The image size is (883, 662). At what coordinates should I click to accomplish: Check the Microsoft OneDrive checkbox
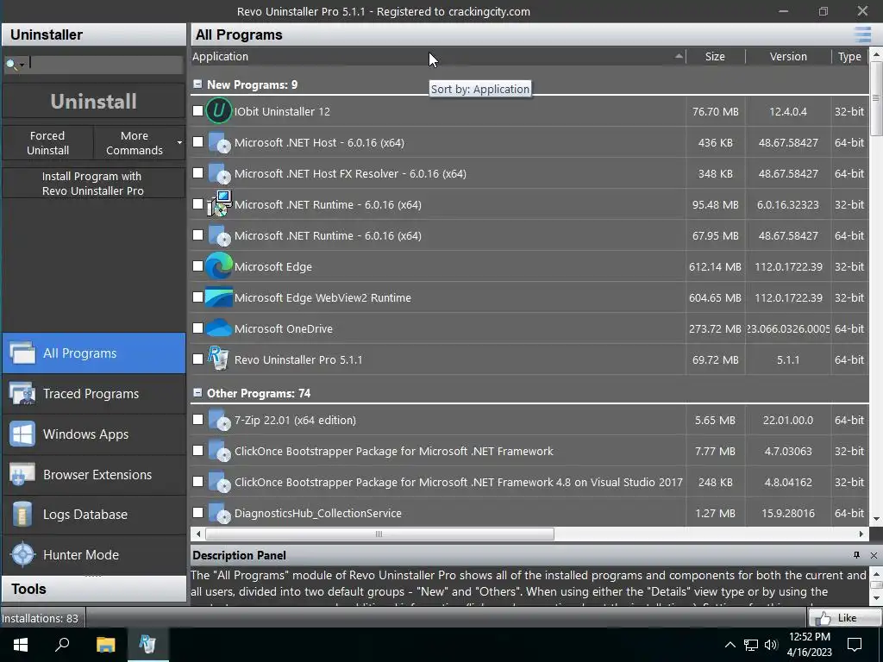point(197,328)
